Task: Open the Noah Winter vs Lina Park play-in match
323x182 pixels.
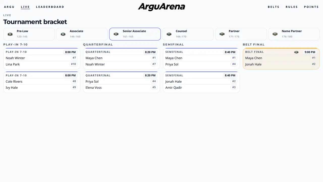Action: (42, 59)
